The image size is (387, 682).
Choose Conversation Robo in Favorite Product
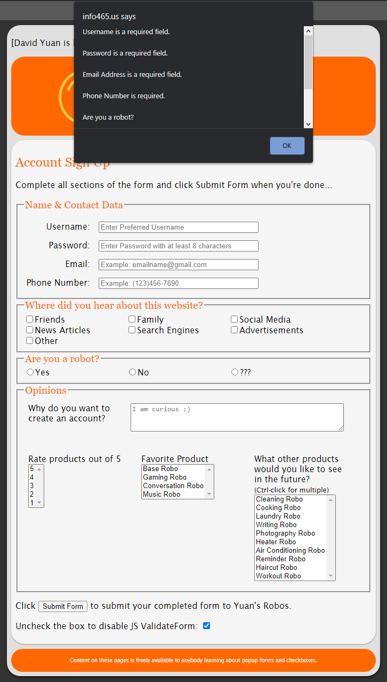(x=173, y=486)
